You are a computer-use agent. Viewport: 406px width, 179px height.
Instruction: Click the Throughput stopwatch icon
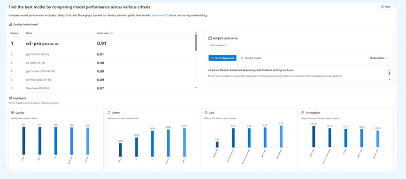click(x=302, y=113)
